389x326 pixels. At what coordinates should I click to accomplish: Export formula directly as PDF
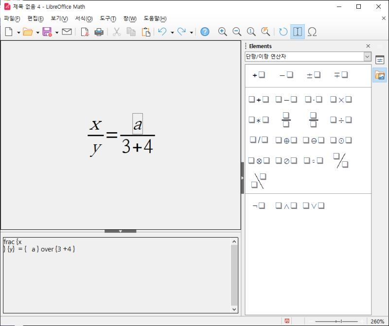pyautogui.click(x=85, y=32)
